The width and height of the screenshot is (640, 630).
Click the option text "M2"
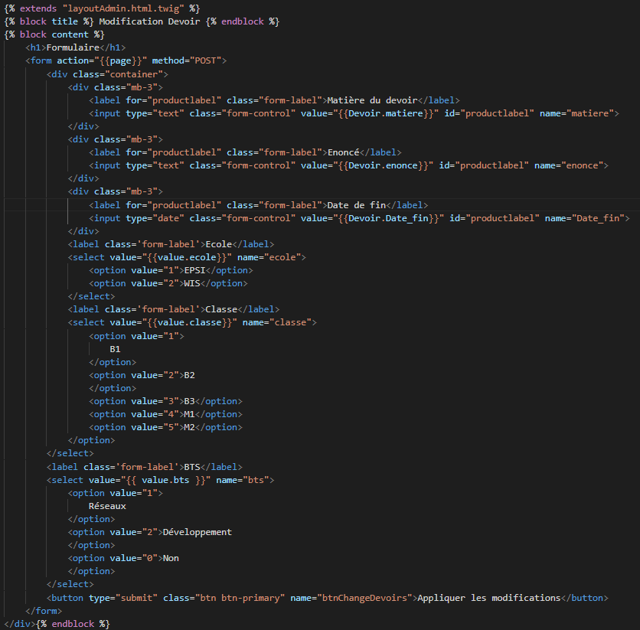(189, 428)
